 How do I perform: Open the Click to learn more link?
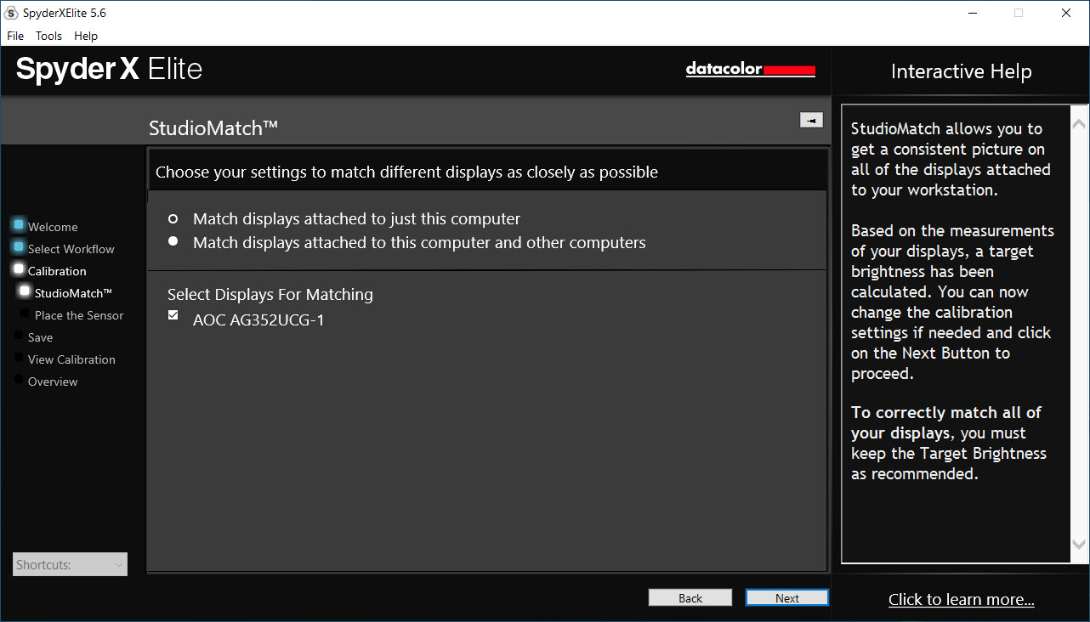coord(962,600)
